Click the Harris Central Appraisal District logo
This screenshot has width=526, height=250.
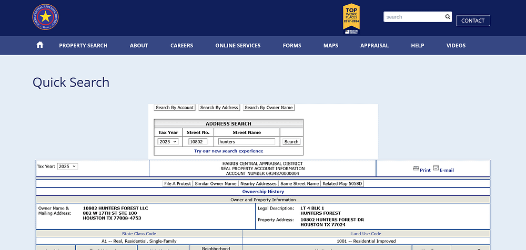tap(45, 17)
